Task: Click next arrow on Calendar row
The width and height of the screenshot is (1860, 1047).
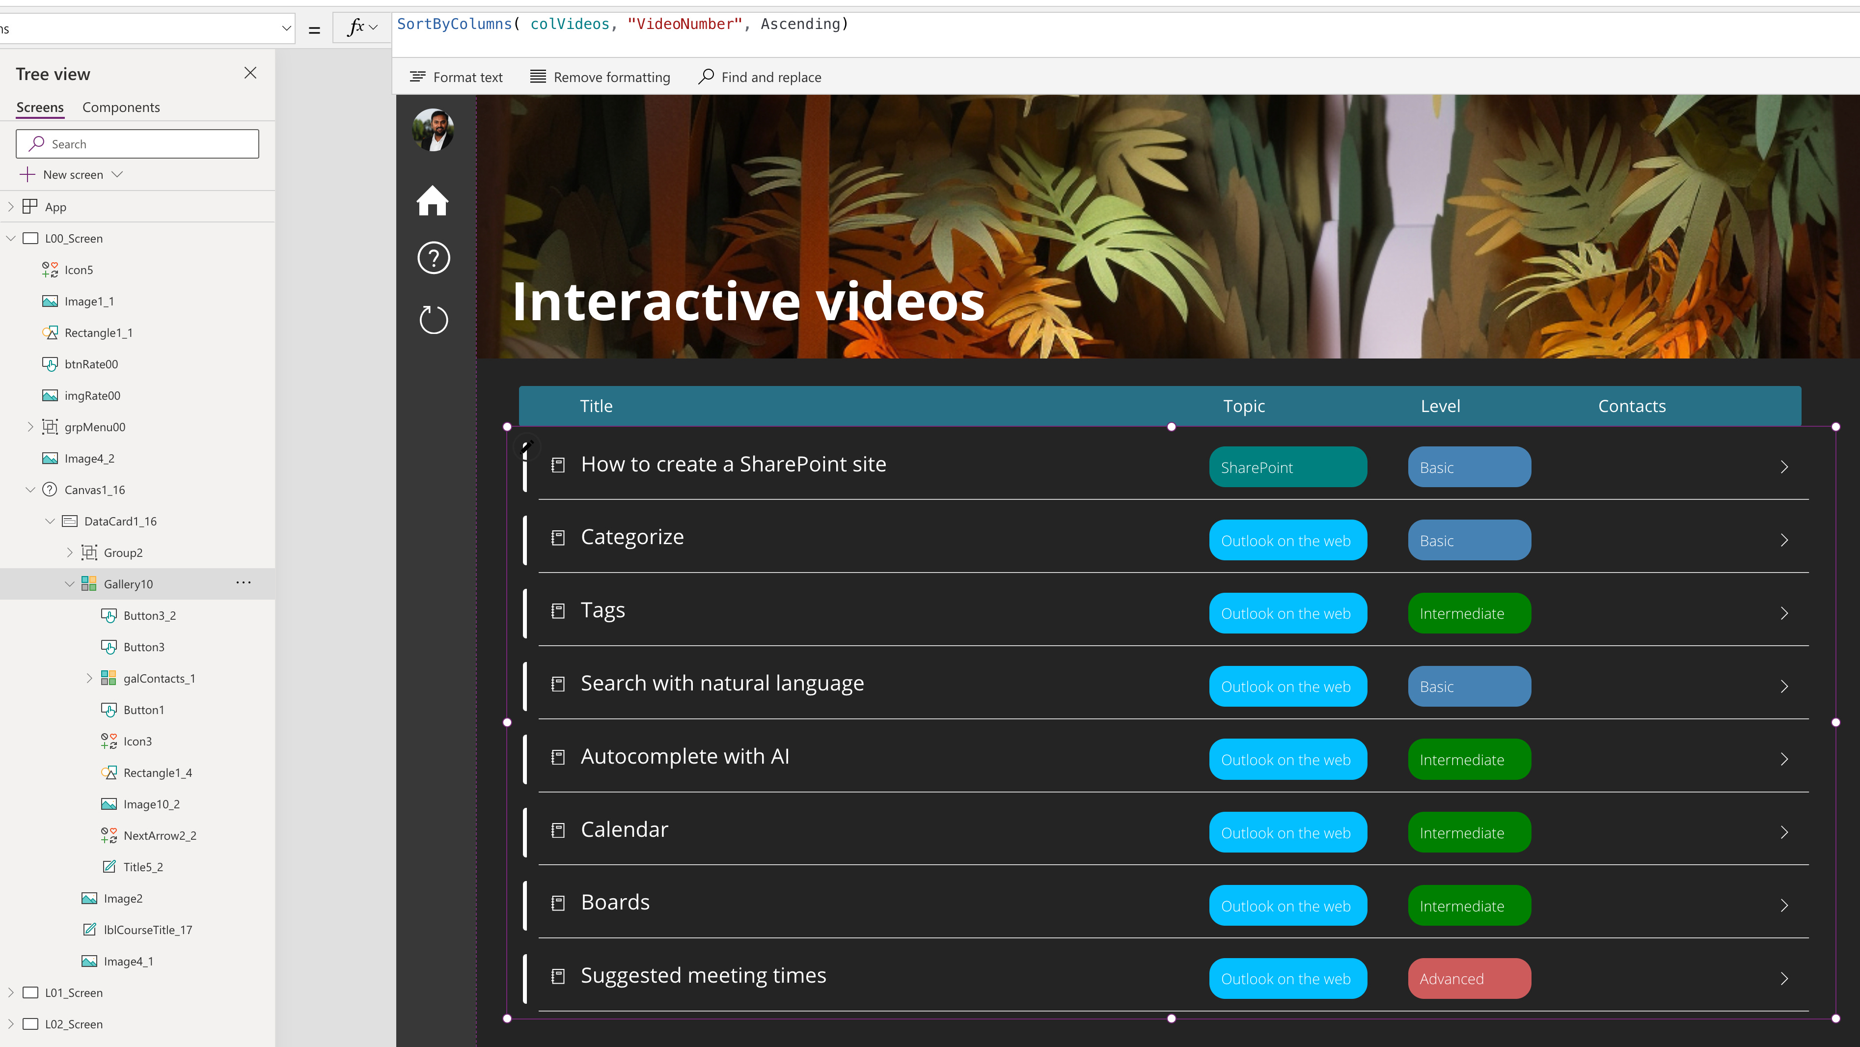Action: (x=1783, y=832)
